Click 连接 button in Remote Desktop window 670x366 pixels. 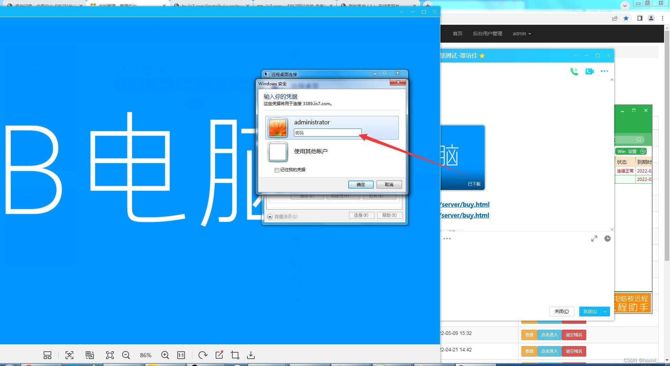pos(362,215)
